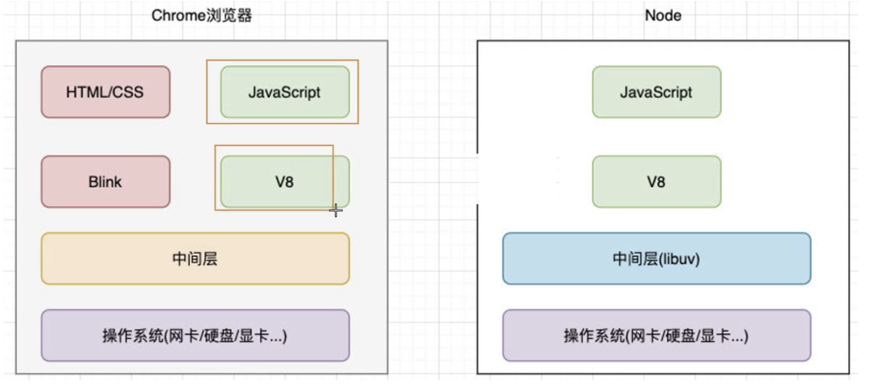This screenshot has height=386, width=870.
Task: Click the crosshair cursor beside V8
Action: [336, 210]
